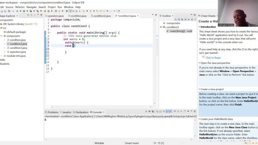
Task: Click the Sort icon in Outline toolbar
Action: (x=179, y=19)
